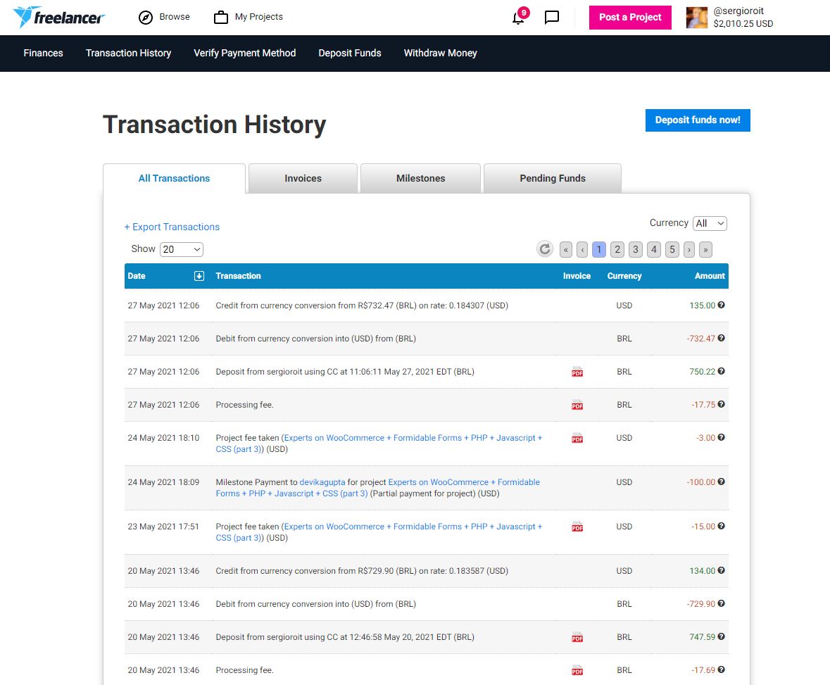Go to next page of transactions
Image resolution: width=830 pixels, height=685 pixels.
tap(688, 249)
